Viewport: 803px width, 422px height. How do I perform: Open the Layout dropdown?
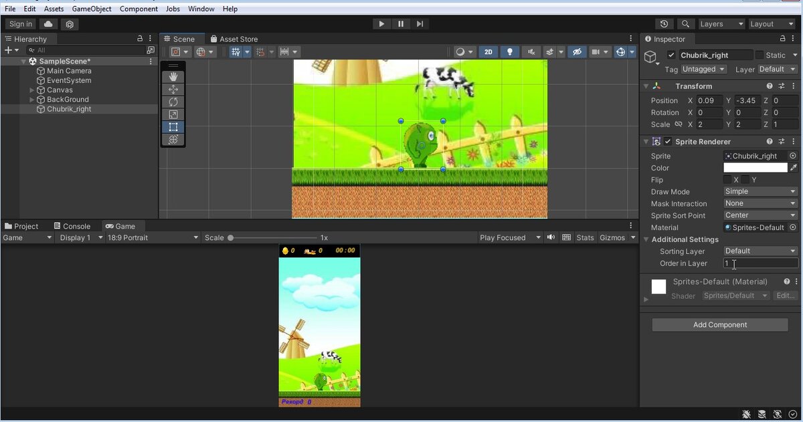tap(772, 24)
